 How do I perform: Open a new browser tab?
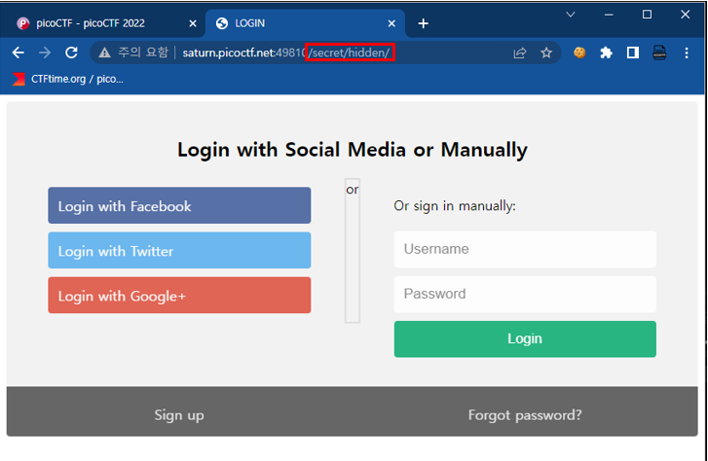pos(423,23)
